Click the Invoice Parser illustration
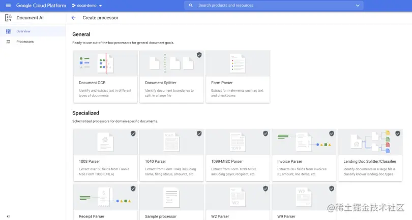Viewport: 412px width, 220px height. [304, 142]
